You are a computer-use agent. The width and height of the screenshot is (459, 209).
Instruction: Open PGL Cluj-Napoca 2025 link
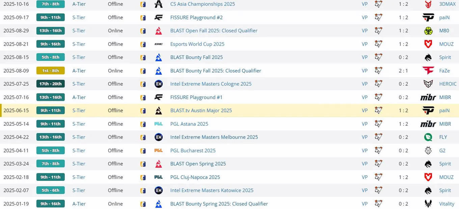[195, 177]
